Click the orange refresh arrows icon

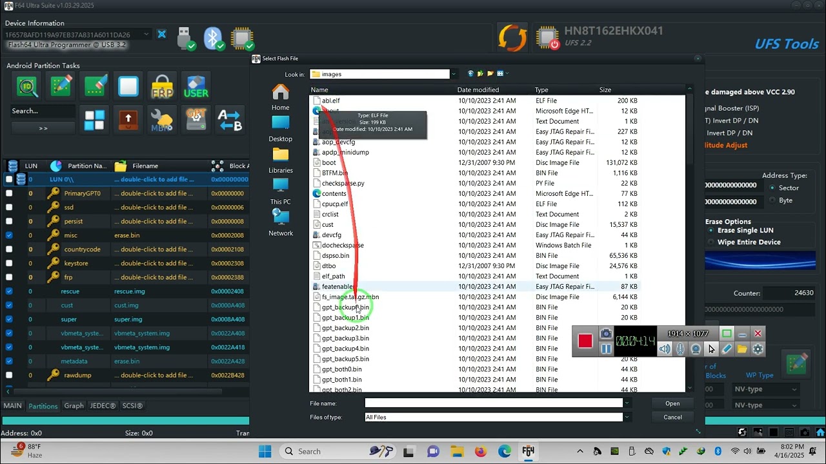(x=512, y=37)
